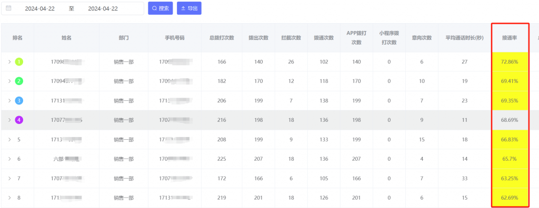Image resolution: width=539 pixels, height=208 pixels.
Task: Click intention count 10 cell
Action: click(422, 81)
